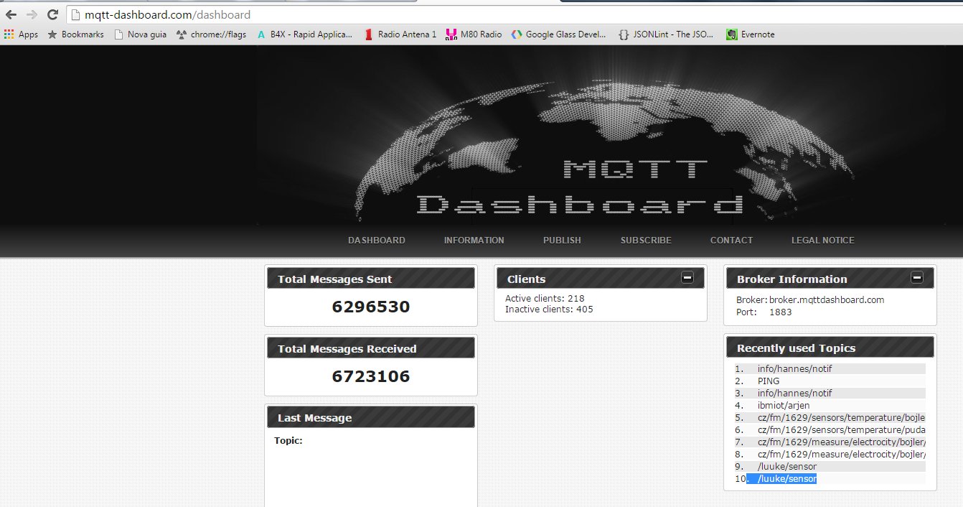Open the PUBLISH nav item
The height and width of the screenshot is (507, 963).
pyautogui.click(x=562, y=241)
